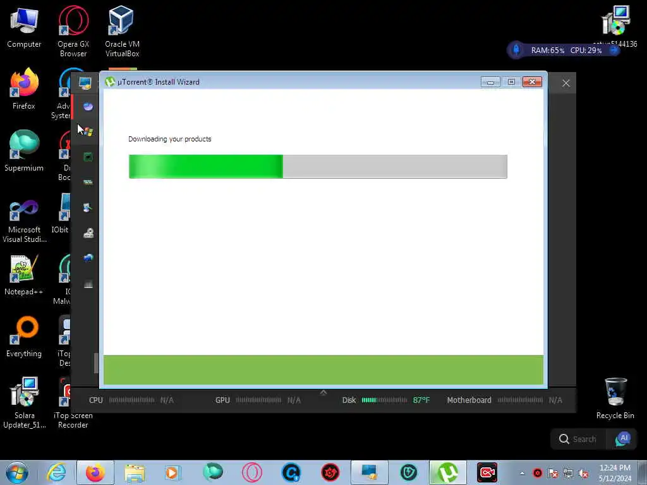This screenshot has width=647, height=485.
Task: Open the Everything search shortcut
Action: (24, 337)
